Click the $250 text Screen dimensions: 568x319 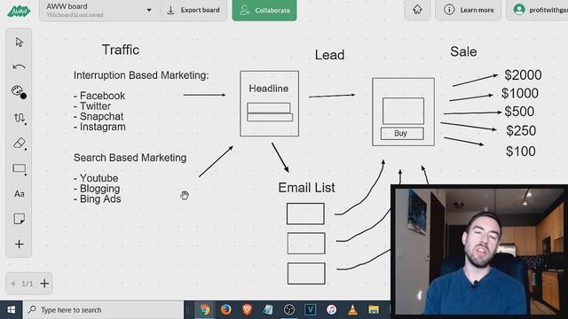click(521, 131)
